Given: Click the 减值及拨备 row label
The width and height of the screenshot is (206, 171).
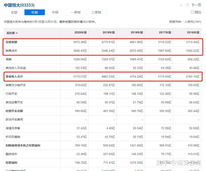Looking at the screenshot, I should tap(13, 128).
